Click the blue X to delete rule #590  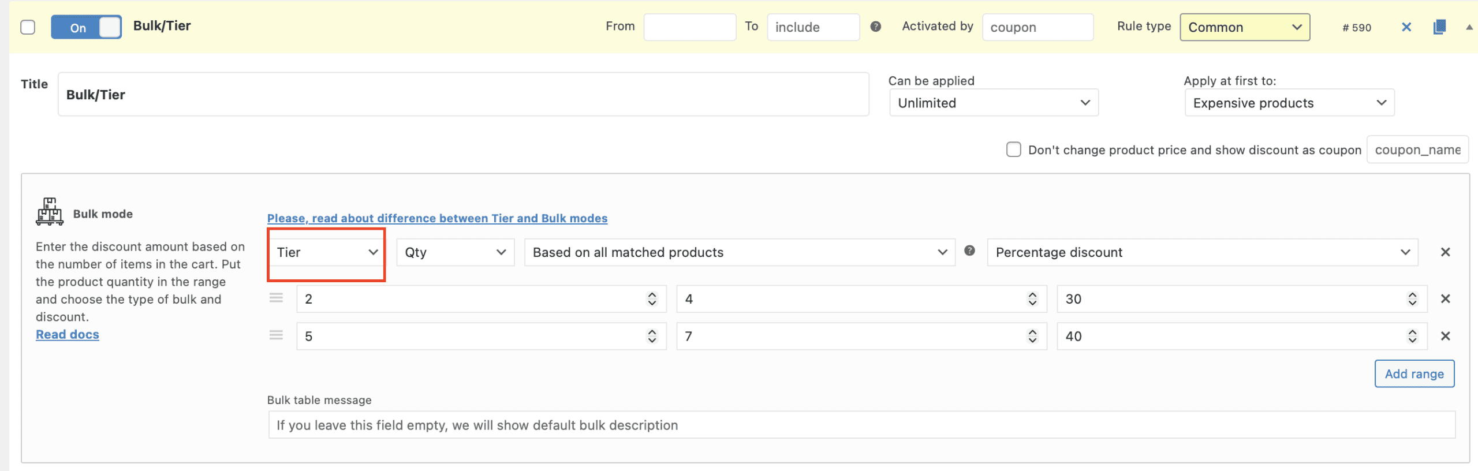(1406, 27)
